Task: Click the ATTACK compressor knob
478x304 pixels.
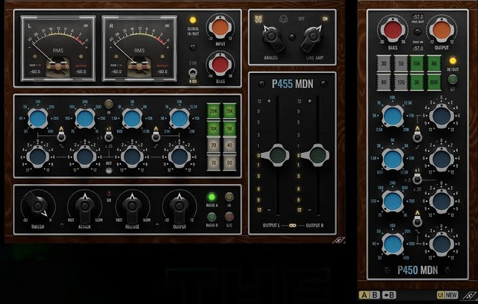Action: [84, 206]
